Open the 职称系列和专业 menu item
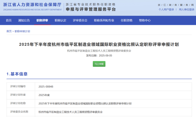 (x=104, y=21)
